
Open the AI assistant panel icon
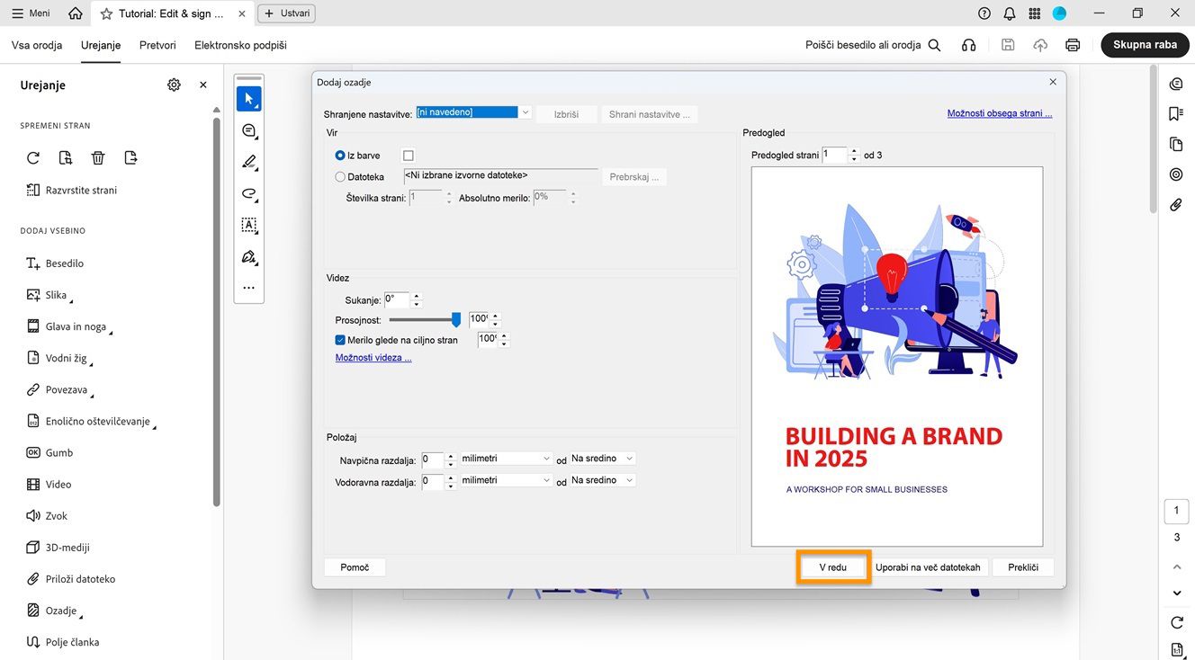(x=1176, y=84)
